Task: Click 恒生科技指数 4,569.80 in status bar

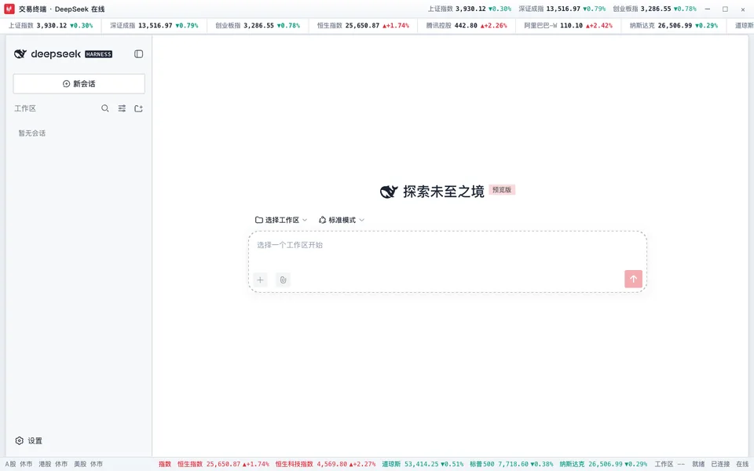Action: point(325,464)
